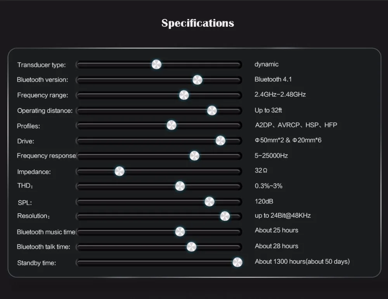The height and width of the screenshot is (299, 388).
Task: Click the up to 24Bit@48KHz text
Action: 282,215
